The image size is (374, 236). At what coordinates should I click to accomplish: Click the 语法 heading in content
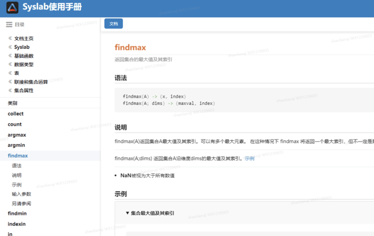[121, 78]
